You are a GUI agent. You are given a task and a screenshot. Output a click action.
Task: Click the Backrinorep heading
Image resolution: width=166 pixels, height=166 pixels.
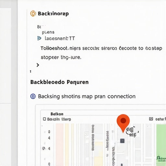(x=53, y=14)
